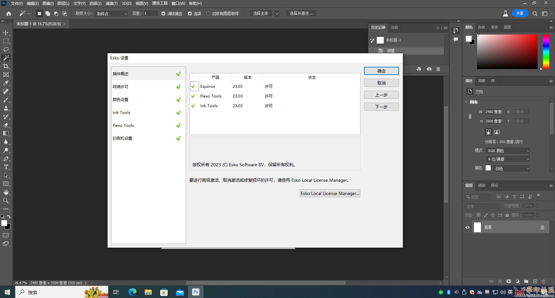Select the Clone Stamp tool
Screen dimensions: 555x298
click(x=6, y=108)
